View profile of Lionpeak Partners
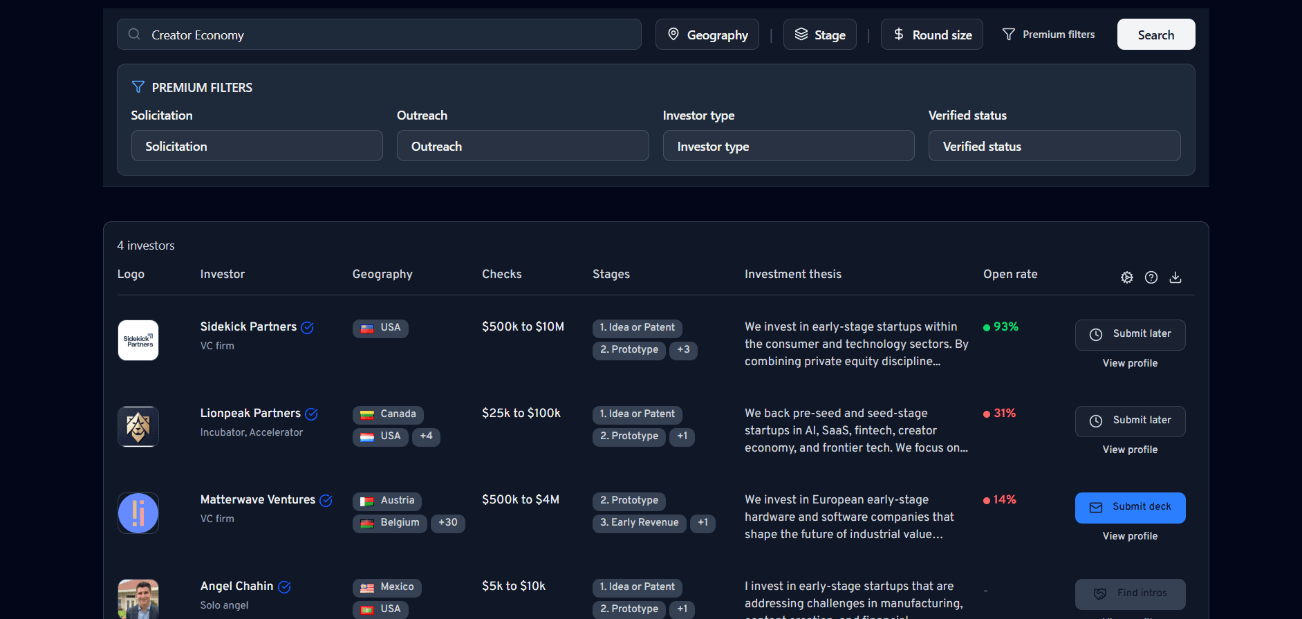 [1130, 450]
